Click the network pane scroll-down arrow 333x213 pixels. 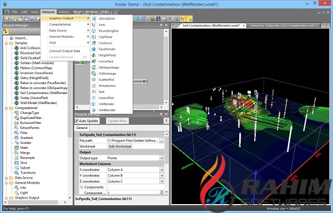pyautogui.click(x=166, y=102)
